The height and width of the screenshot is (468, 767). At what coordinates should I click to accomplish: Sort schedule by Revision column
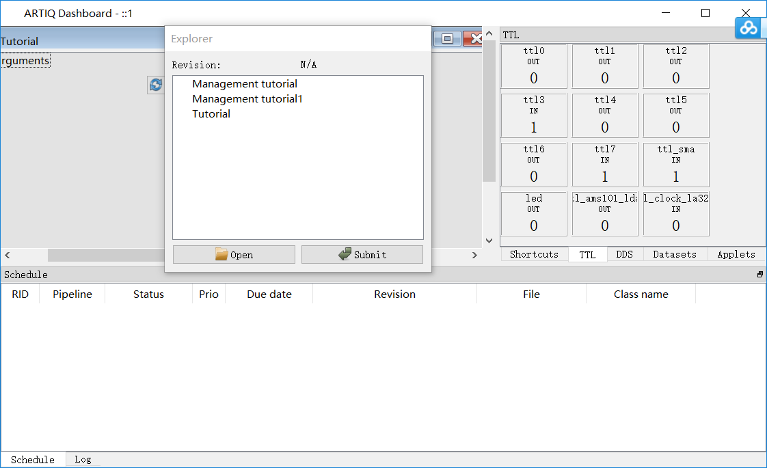(394, 294)
